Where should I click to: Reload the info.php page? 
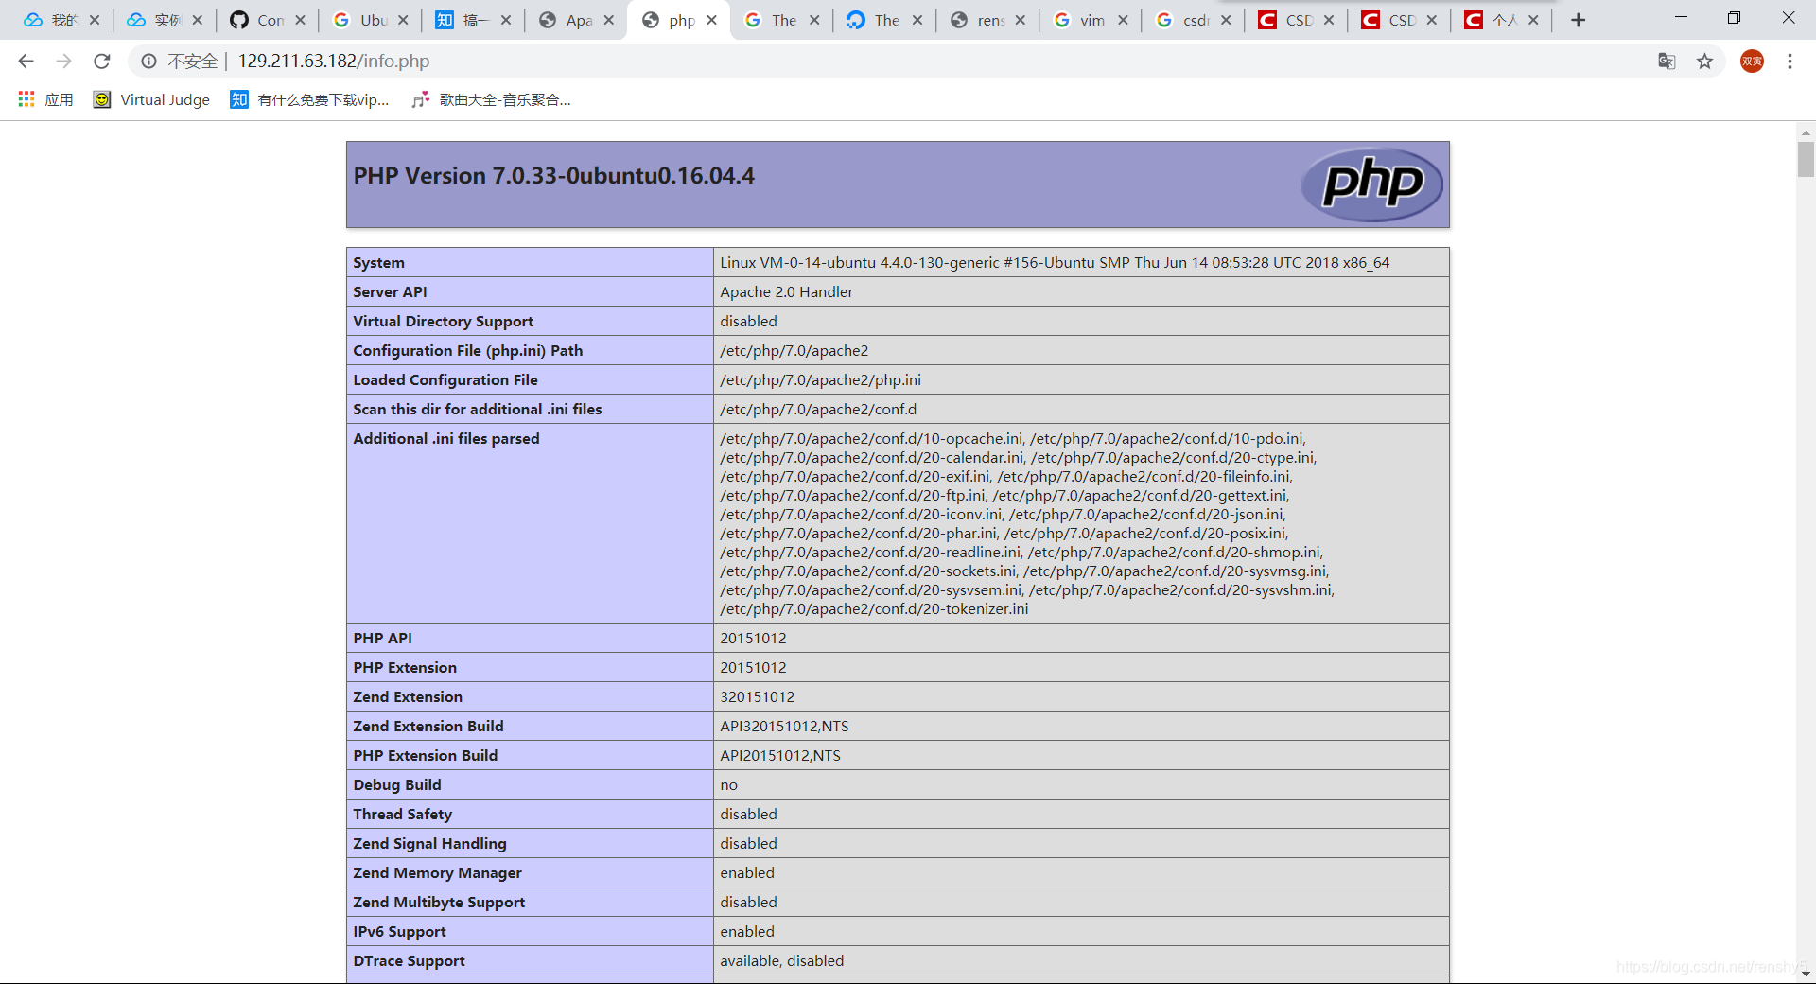pyautogui.click(x=101, y=61)
